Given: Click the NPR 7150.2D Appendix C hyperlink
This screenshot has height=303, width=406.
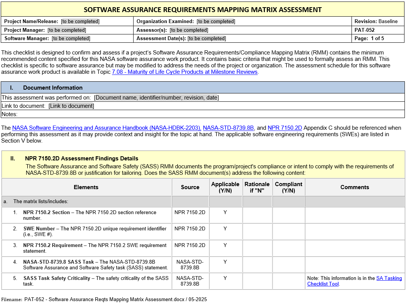Looking at the screenshot, I should click(x=285, y=128).
